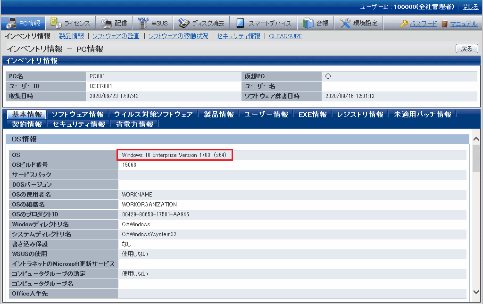The image size is (483, 304).
Task: Open the マニュアル link
Action: point(464,24)
